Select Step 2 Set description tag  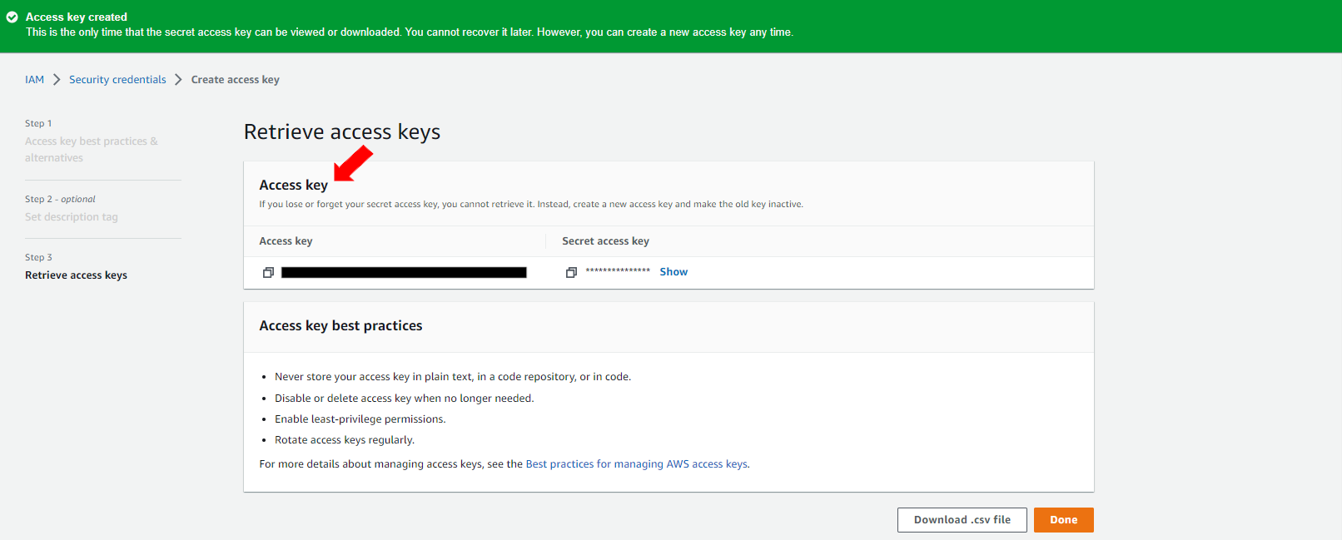pos(72,217)
